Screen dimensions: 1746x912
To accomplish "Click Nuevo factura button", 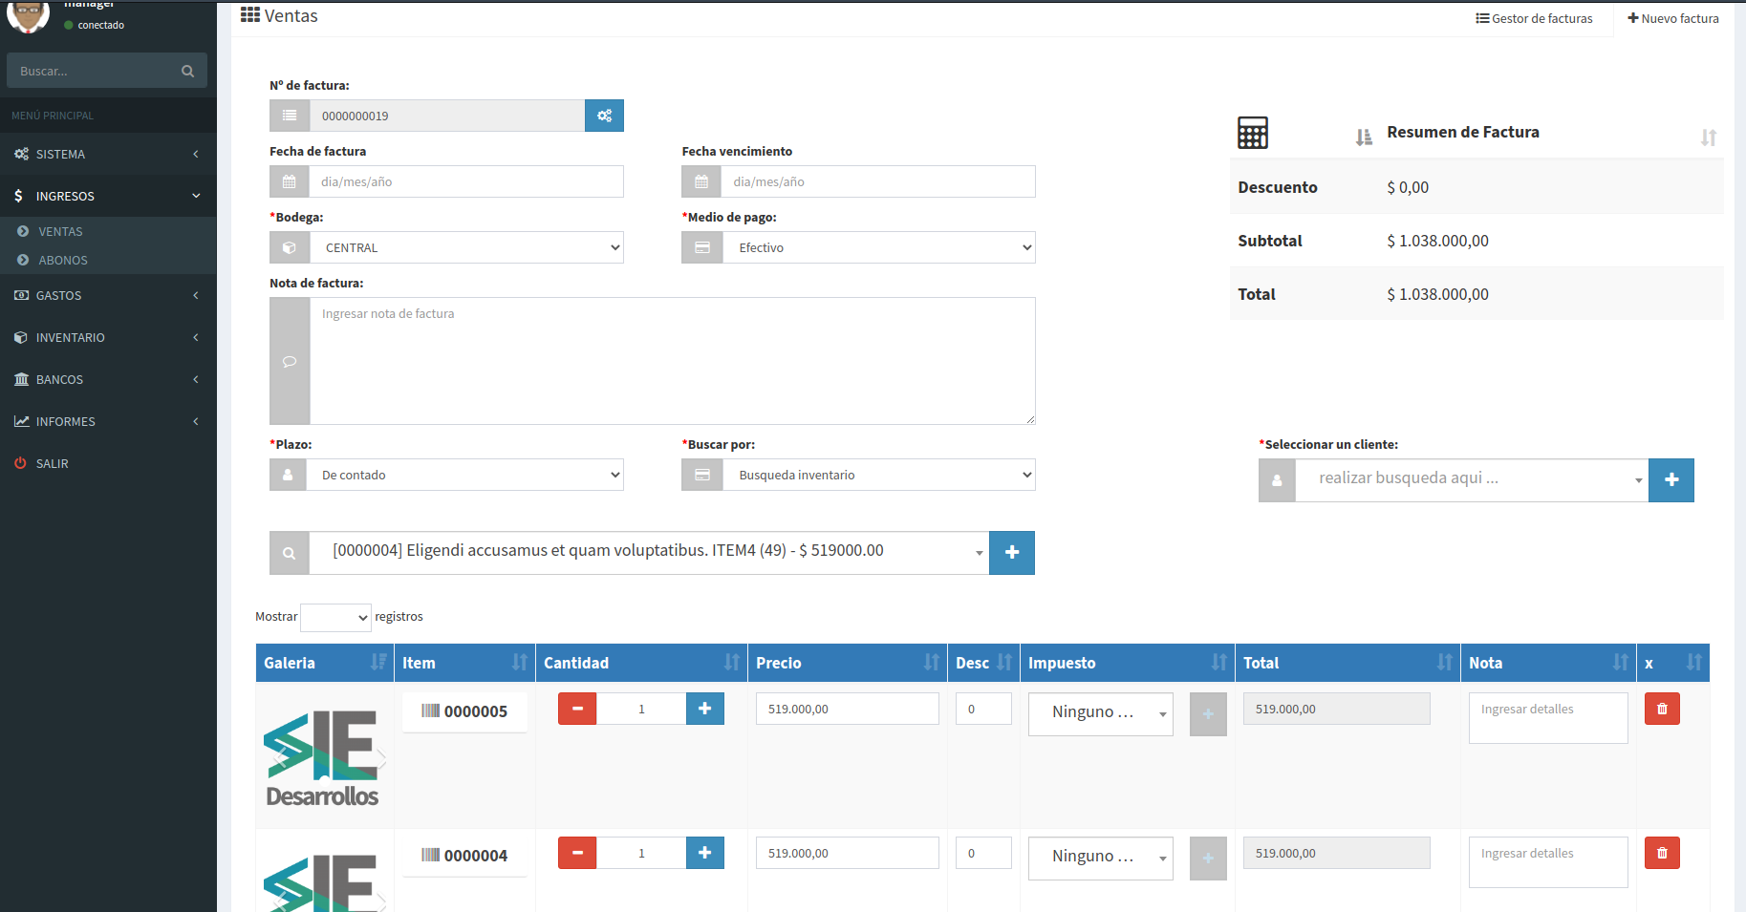I will 1672,18.
